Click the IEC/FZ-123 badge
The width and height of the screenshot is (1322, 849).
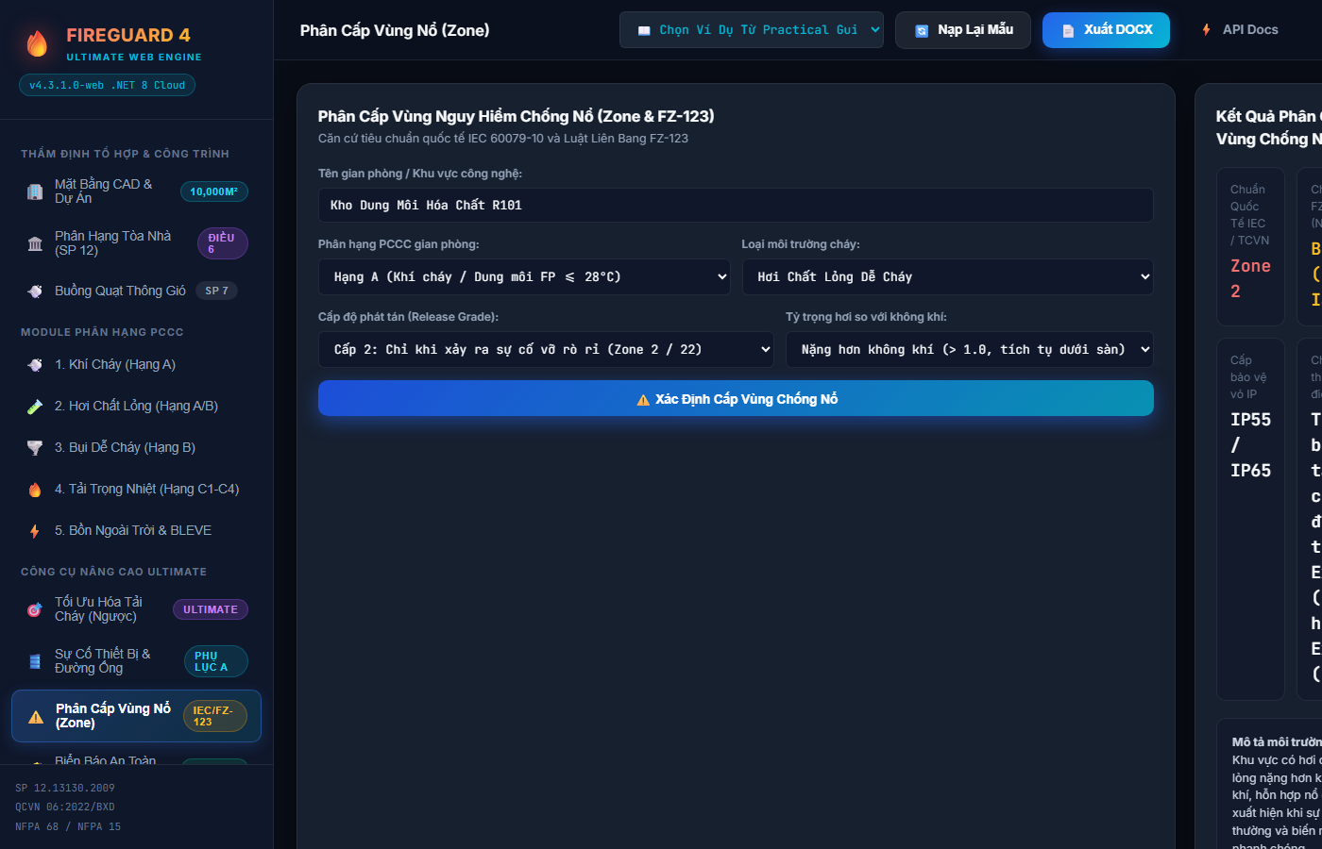click(214, 716)
